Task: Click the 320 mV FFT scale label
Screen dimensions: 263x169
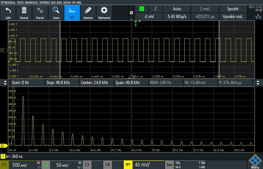Action: pos(12,91)
